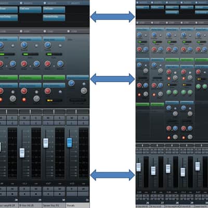Click the blue Vocals channel fader
Image resolution: width=208 pixels, height=208 pixels.
[x=69, y=142]
